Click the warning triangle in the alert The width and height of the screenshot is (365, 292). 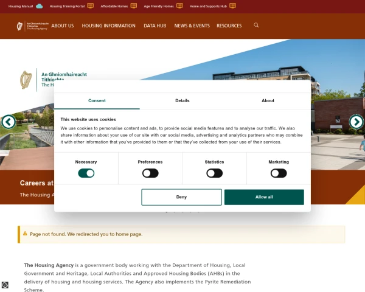(x=25, y=234)
